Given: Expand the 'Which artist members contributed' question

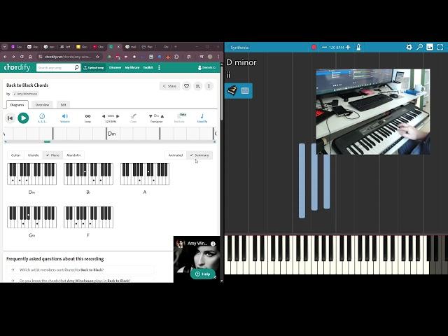Looking at the screenshot, I should coord(80,269).
